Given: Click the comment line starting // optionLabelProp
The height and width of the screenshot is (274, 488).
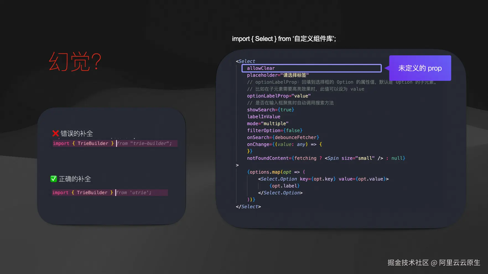Looking at the screenshot, I should (x=342, y=82).
